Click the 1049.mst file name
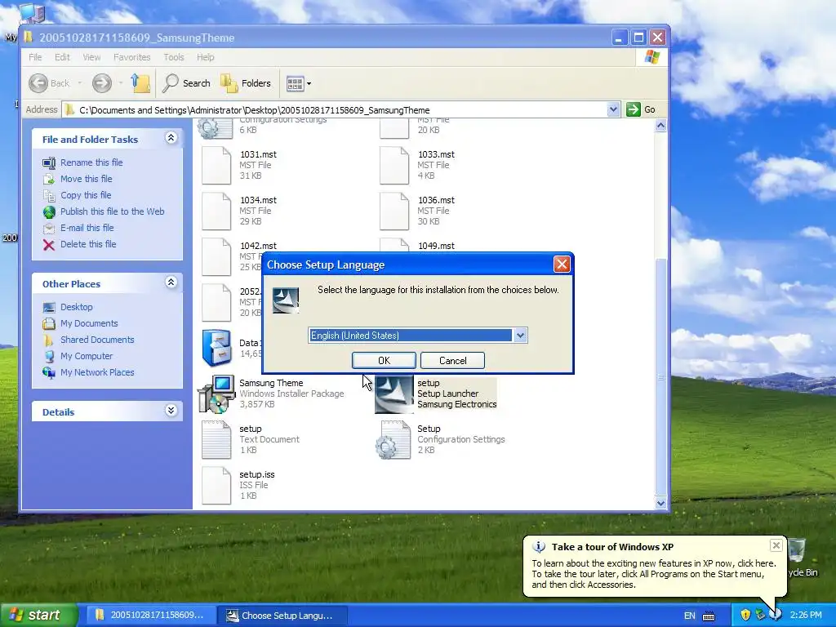This screenshot has height=627, width=836. 436,246
